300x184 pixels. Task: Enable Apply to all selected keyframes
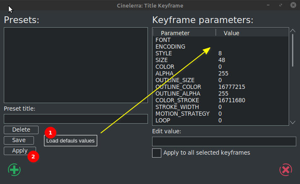tap(157, 153)
